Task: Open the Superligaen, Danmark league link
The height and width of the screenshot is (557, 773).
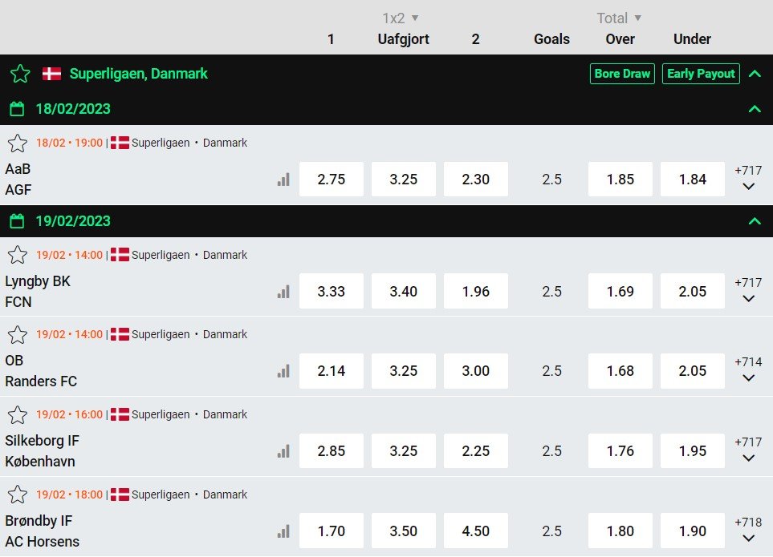Action: (138, 74)
